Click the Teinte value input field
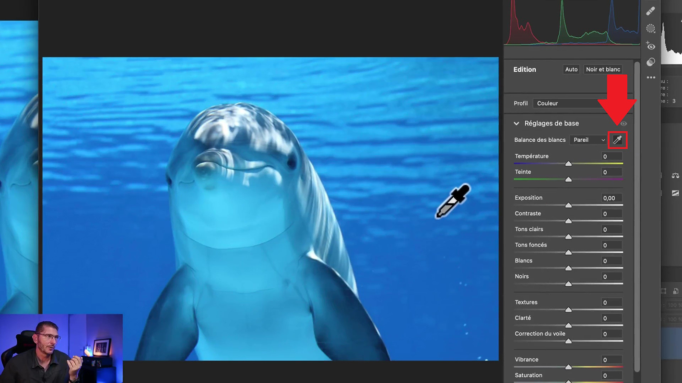The height and width of the screenshot is (383, 682). coord(611,172)
